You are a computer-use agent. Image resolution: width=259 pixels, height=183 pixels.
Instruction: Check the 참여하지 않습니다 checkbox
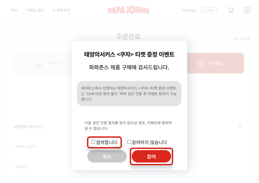[x=129, y=142]
